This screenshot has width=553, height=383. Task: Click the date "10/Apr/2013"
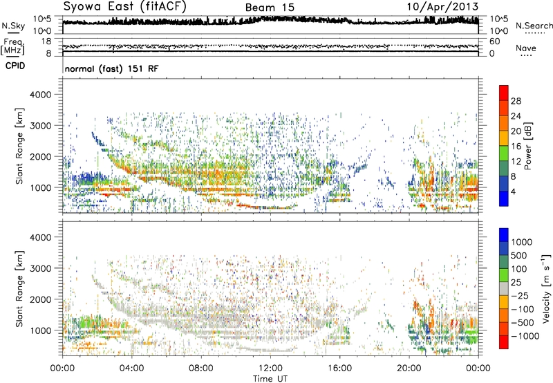[x=443, y=7]
